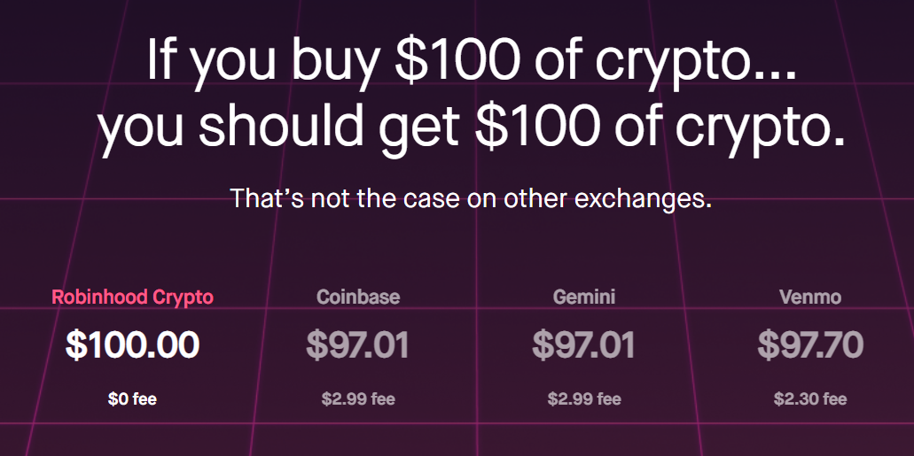The image size is (914, 456).
Task: Select the Coinbase exchange name
Action: point(358,297)
